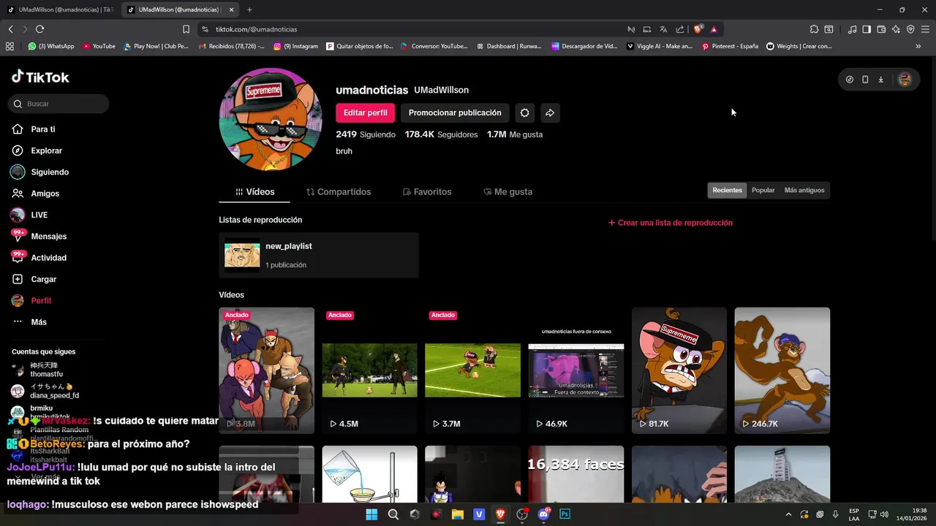
Task: Click the TikTok logo
Action: click(x=40, y=77)
